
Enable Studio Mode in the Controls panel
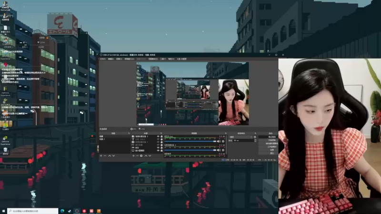pos(269,147)
